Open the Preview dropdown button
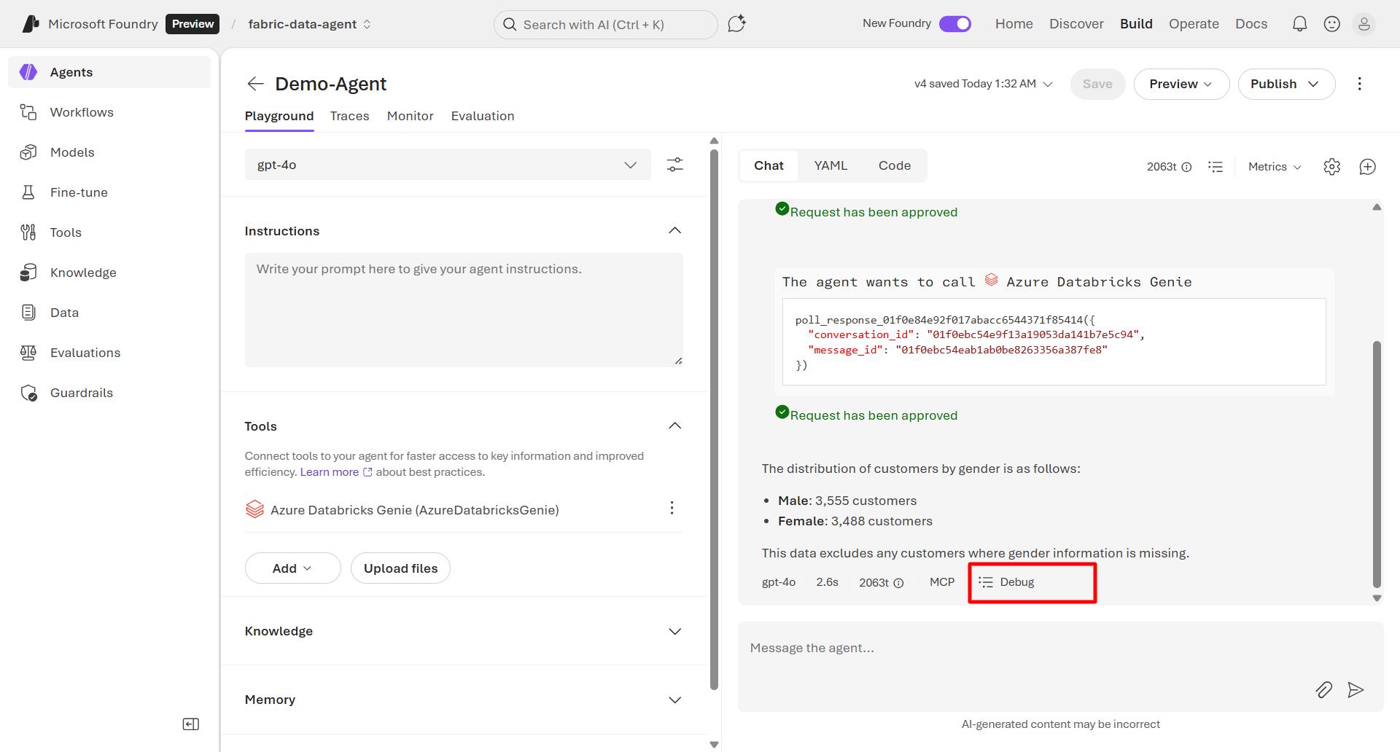Screen dimensions: 1400x752 coord(1181,84)
